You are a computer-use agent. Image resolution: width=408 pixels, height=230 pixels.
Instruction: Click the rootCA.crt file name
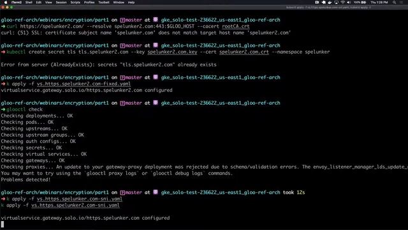(x=236, y=26)
